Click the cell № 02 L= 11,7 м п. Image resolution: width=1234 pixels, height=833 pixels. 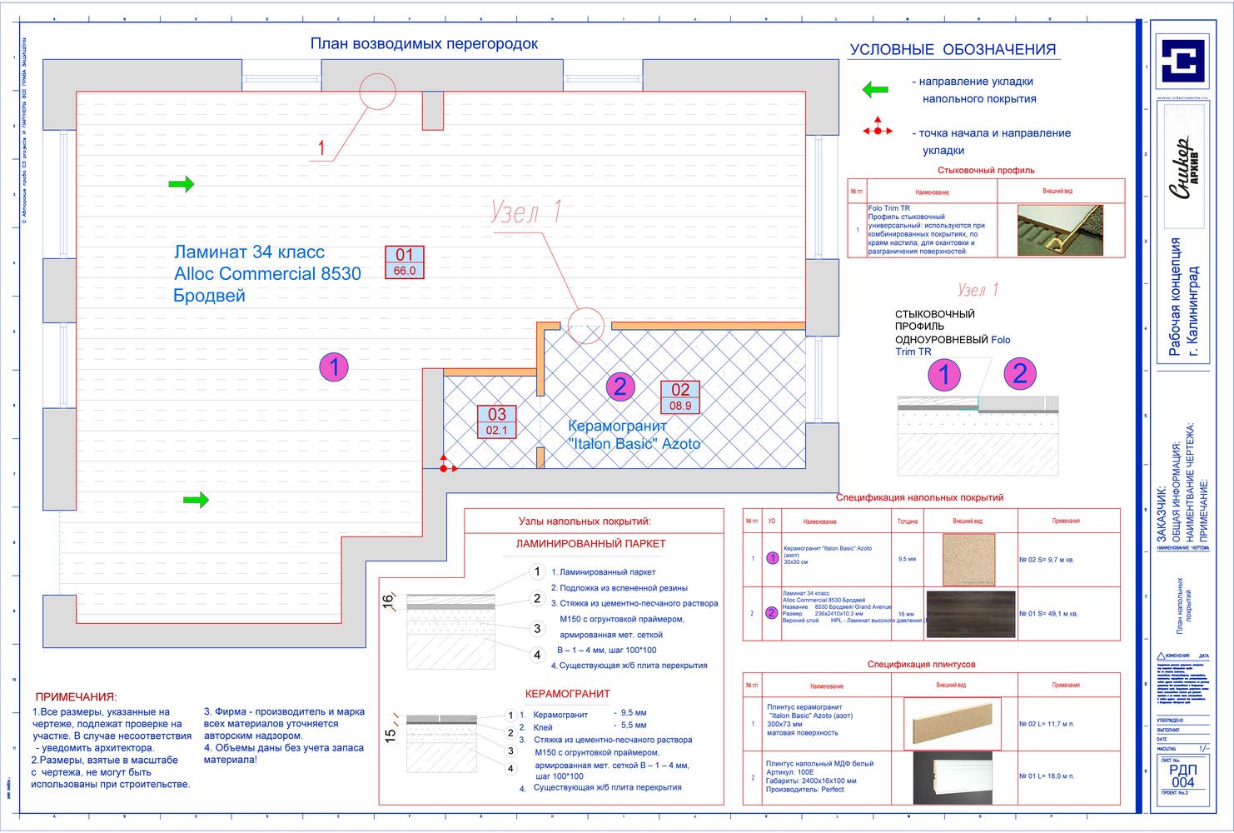point(1046,724)
